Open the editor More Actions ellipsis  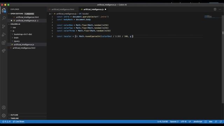[x=220, y=9]
